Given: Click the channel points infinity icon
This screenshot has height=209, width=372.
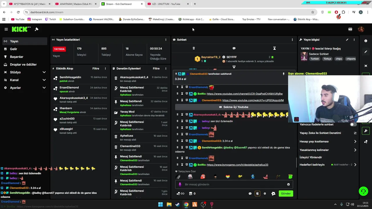Looking at the screenshot, I should [x=180, y=194].
